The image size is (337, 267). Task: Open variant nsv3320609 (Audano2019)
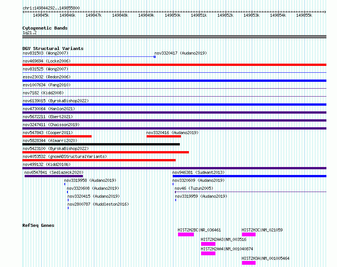pos(198,180)
